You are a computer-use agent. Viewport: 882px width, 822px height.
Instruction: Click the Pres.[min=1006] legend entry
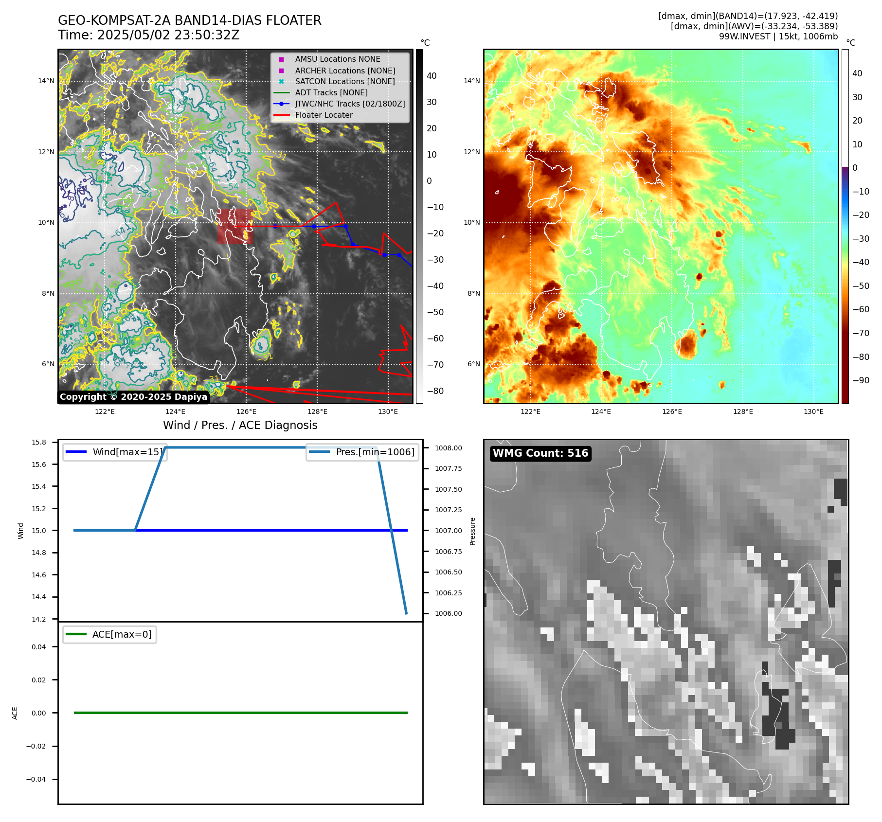(x=362, y=452)
